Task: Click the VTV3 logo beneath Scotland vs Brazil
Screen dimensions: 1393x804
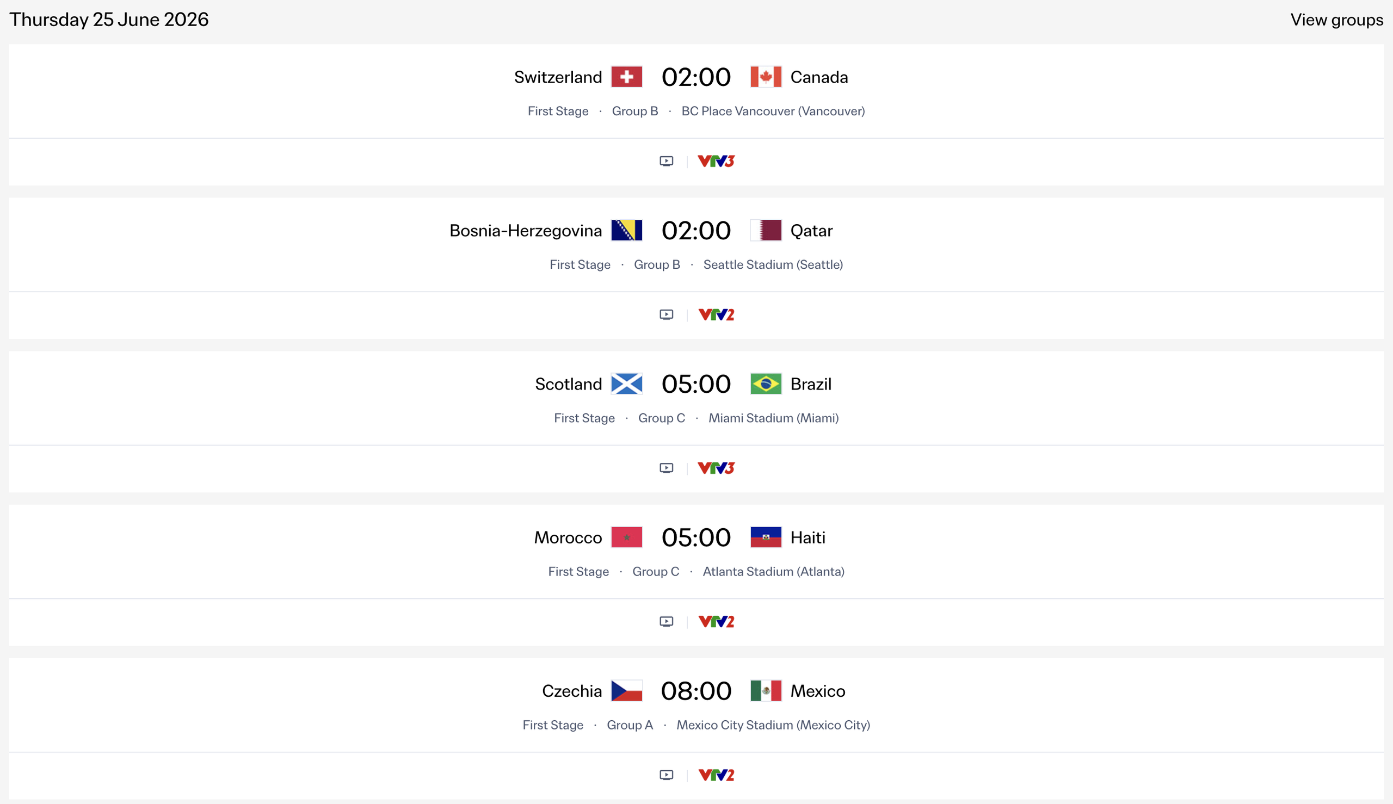Action: [716, 468]
